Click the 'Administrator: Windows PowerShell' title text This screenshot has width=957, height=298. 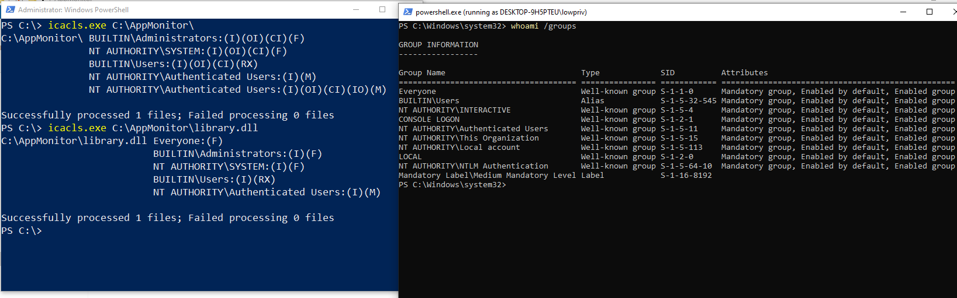point(73,10)
